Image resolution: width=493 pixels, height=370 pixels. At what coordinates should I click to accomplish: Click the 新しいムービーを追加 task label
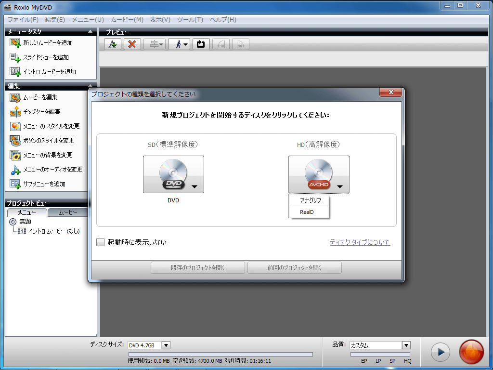tap(48, 43)
